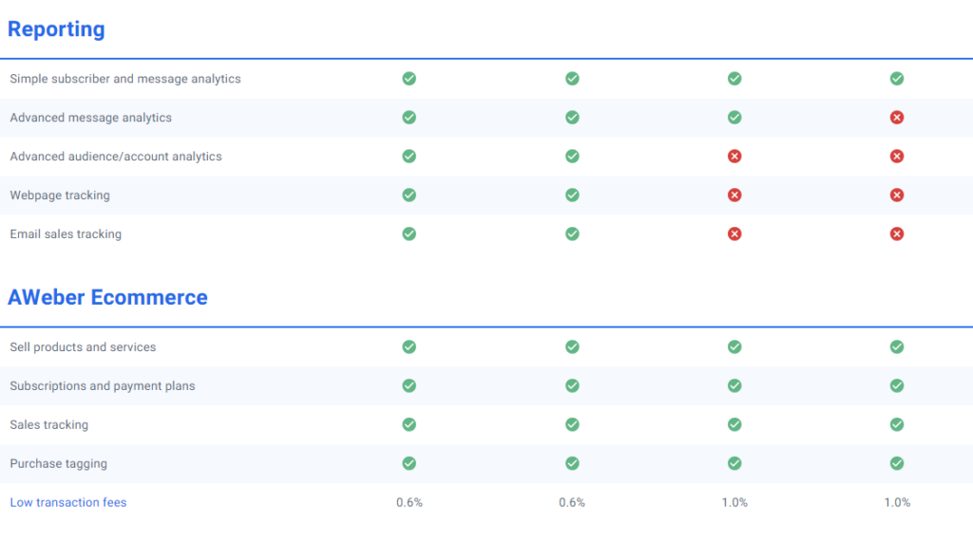The image size is (973, 541).
Task: Click the 'Sales tracking' label under AWeber Ecommerce
Action: (49, 424)
